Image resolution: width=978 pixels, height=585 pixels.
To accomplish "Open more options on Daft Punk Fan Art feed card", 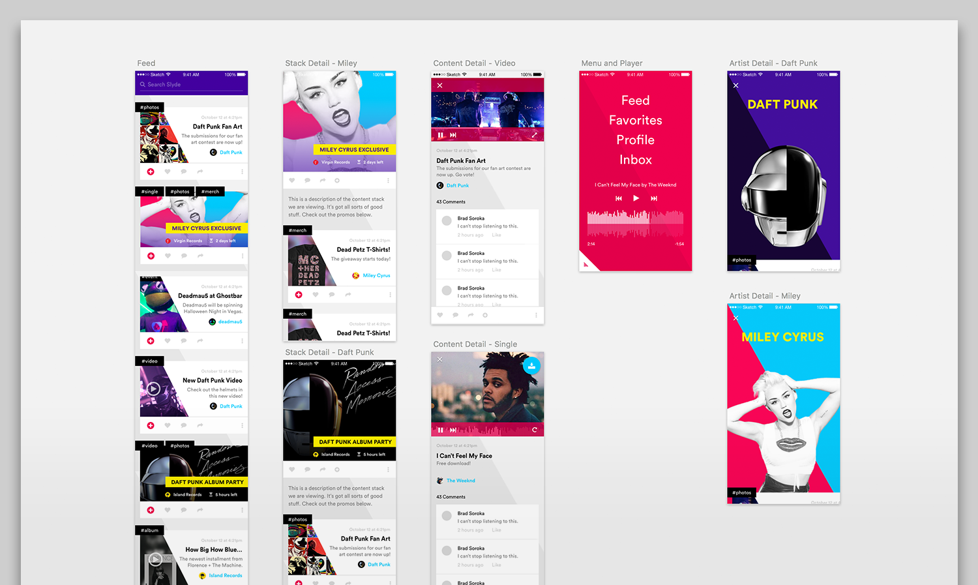I will click(x=242, y=172).
